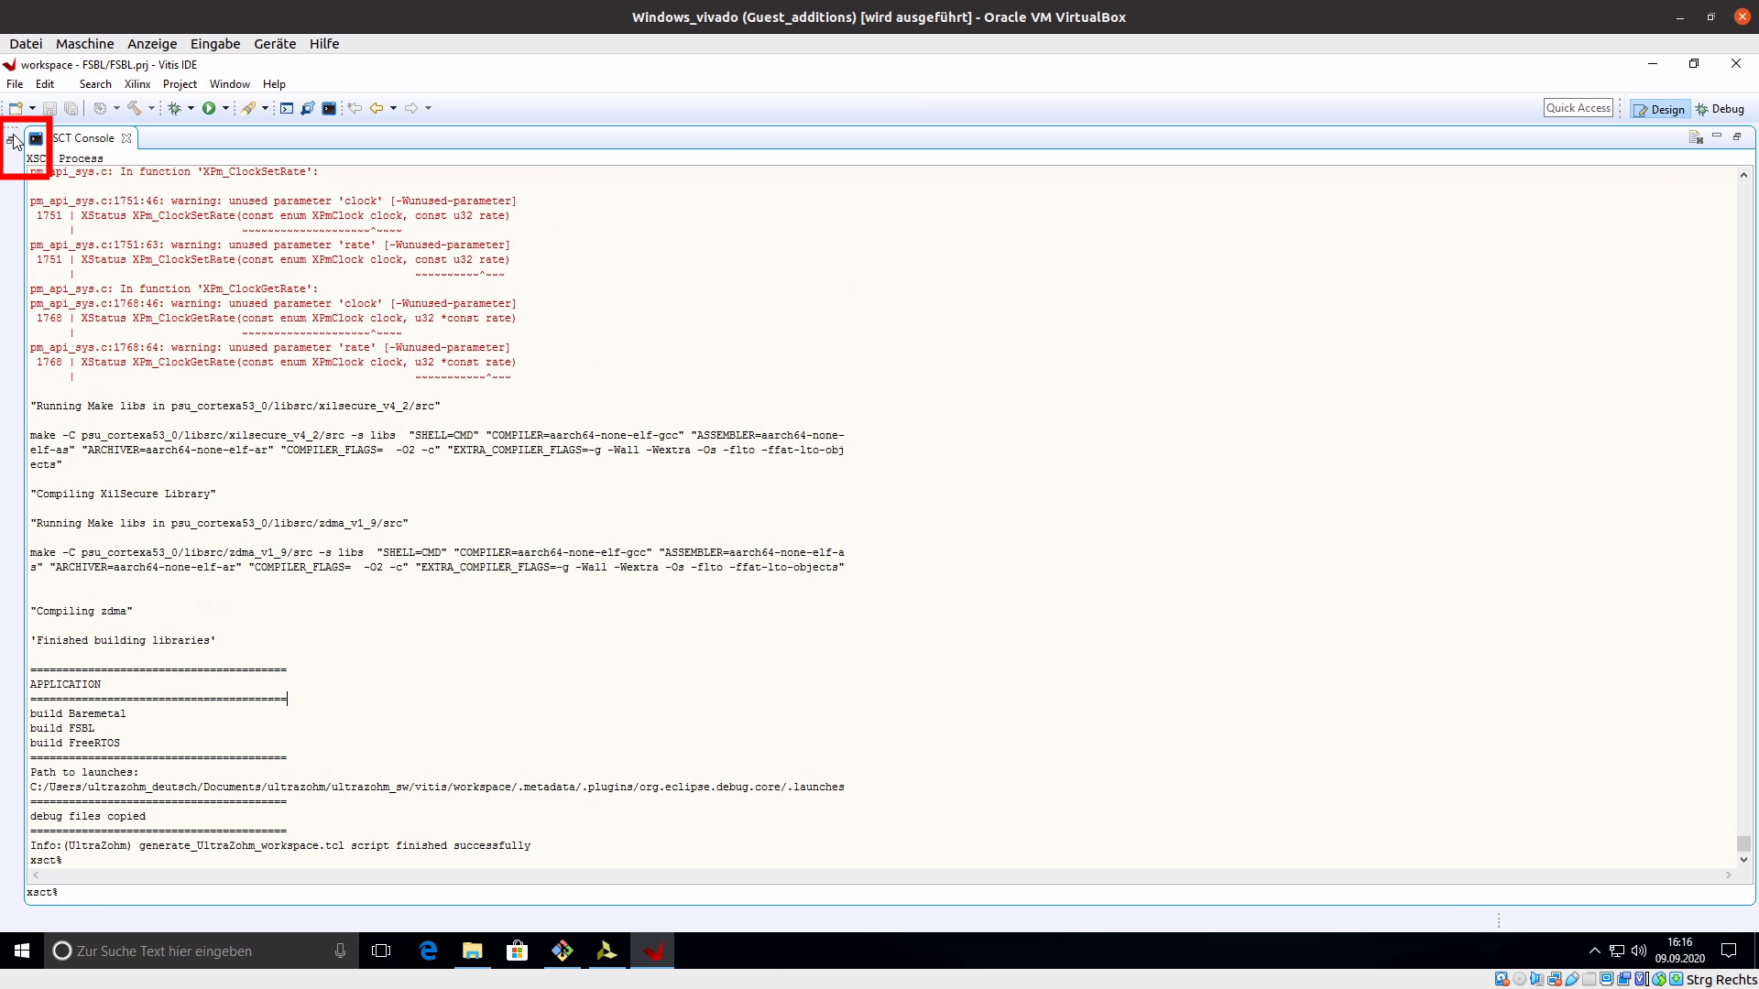Open the XSCT Console toolbar icon
Screen dimensions: 1759x989
click(329, 108)
